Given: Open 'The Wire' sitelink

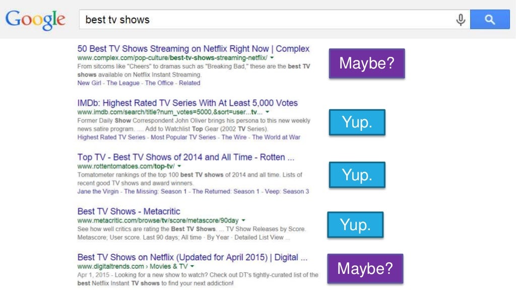Looking at the screenshot, I should click(x=234, y=137).
